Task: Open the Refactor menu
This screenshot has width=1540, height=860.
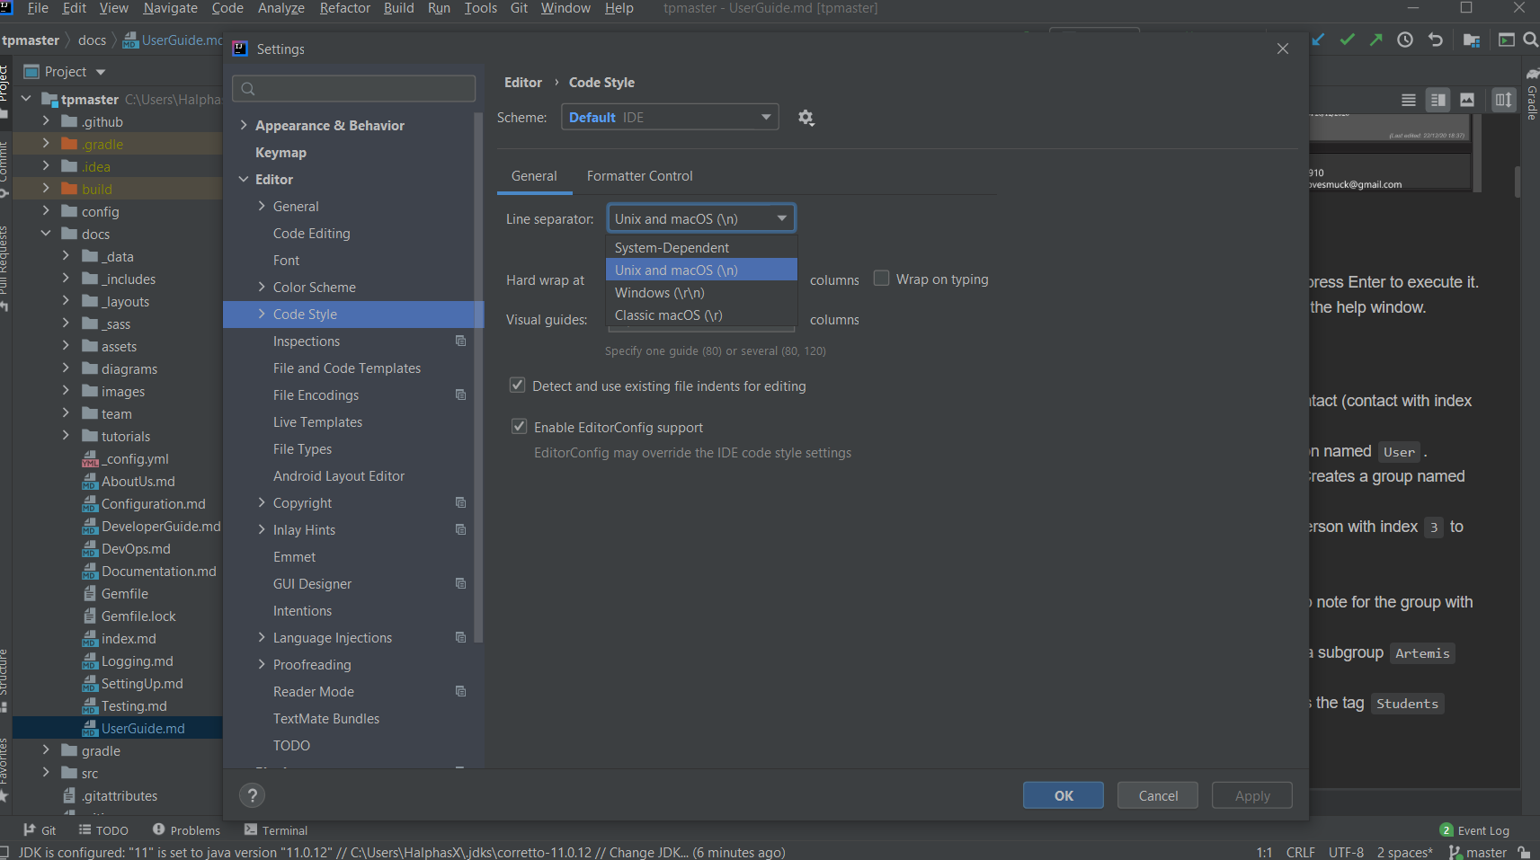Action: (344, 8)
